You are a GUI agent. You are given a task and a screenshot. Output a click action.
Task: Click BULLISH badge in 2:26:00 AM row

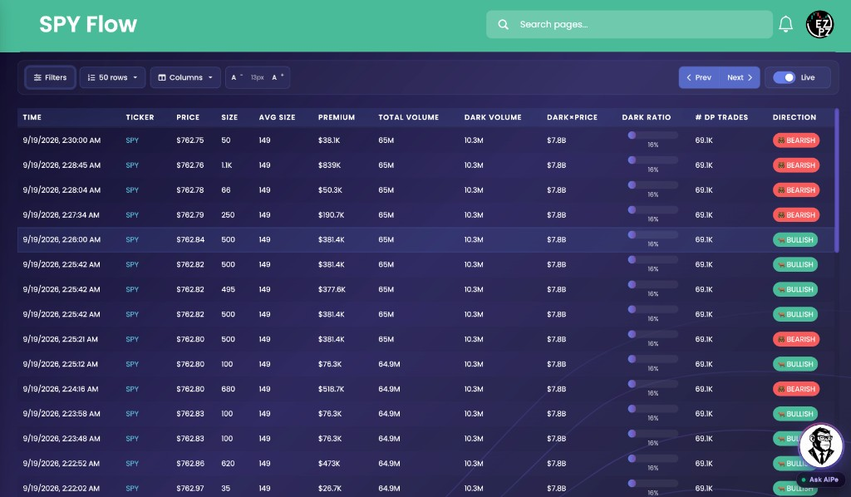(795, 239)
